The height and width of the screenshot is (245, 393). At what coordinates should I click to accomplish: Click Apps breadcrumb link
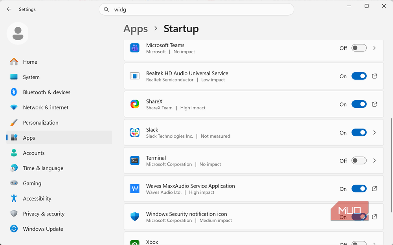point(136,29)
